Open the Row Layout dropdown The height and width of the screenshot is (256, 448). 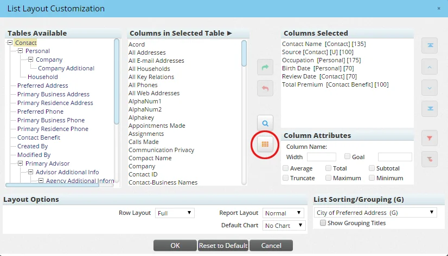pyautogui.click(x=175, y=213)
